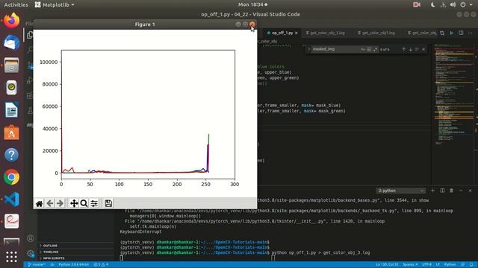Open VS Code Accounts icon

point(30,238)
